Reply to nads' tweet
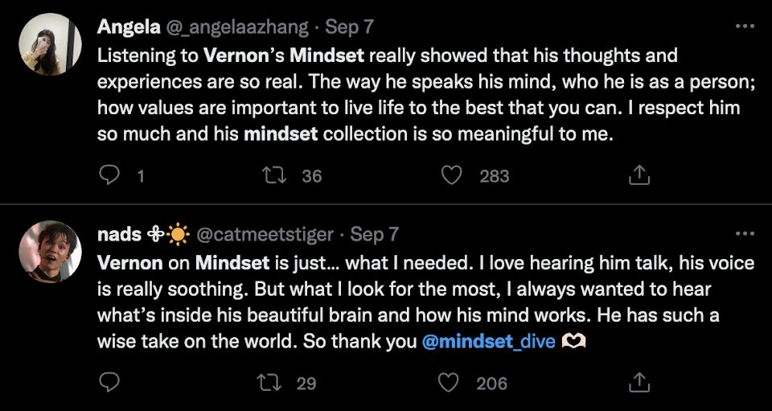Image resolution: width=772 pixels, height=411 pixels. click(110, 382)
